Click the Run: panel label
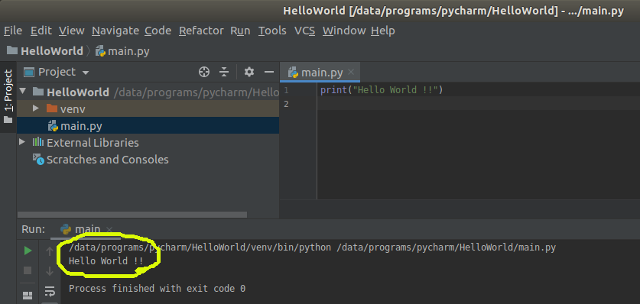Viewport: 640px width, 304px height. point(33,229)
